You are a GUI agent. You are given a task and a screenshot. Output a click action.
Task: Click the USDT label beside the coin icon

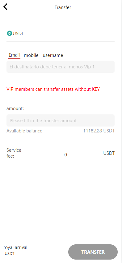click(x=18, y=34)
